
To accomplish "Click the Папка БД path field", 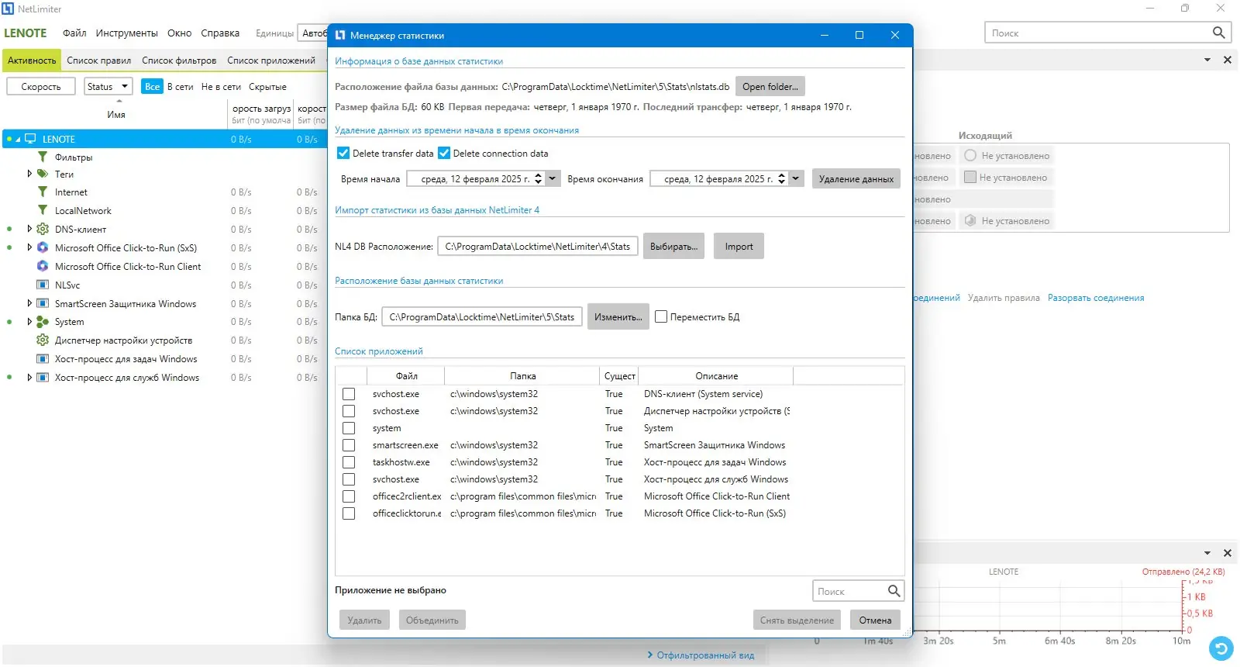I will pos(482,316).
